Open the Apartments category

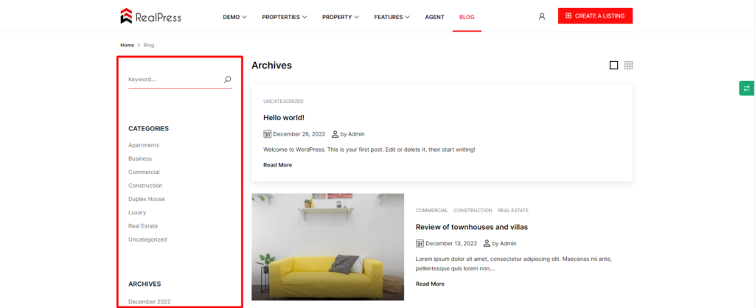(x=144, y=145)
